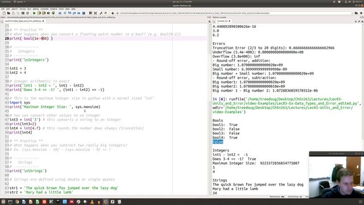
Task: Open Chrome from the taskbar
Action: [17, 202]
